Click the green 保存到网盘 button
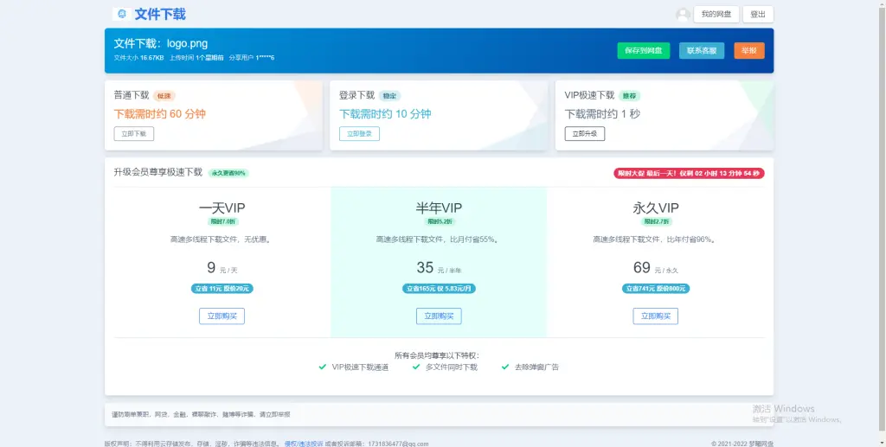The width and height of the screenshot is (886, 447). pyautogui.click(x=643, y=51)
